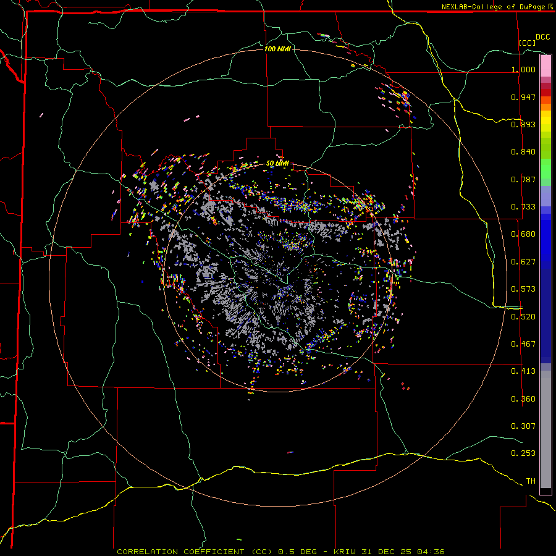Click the 0.947 legend value

(x=523, y=97)
